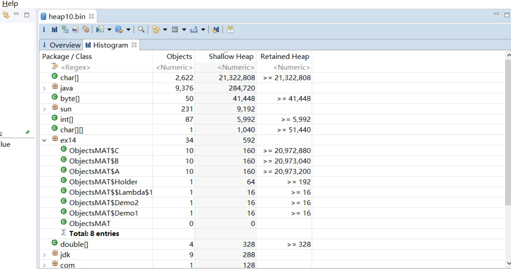This screenshot has width=511, height=269.
Task: Expand the com package node
Action: tap(44, 265)
